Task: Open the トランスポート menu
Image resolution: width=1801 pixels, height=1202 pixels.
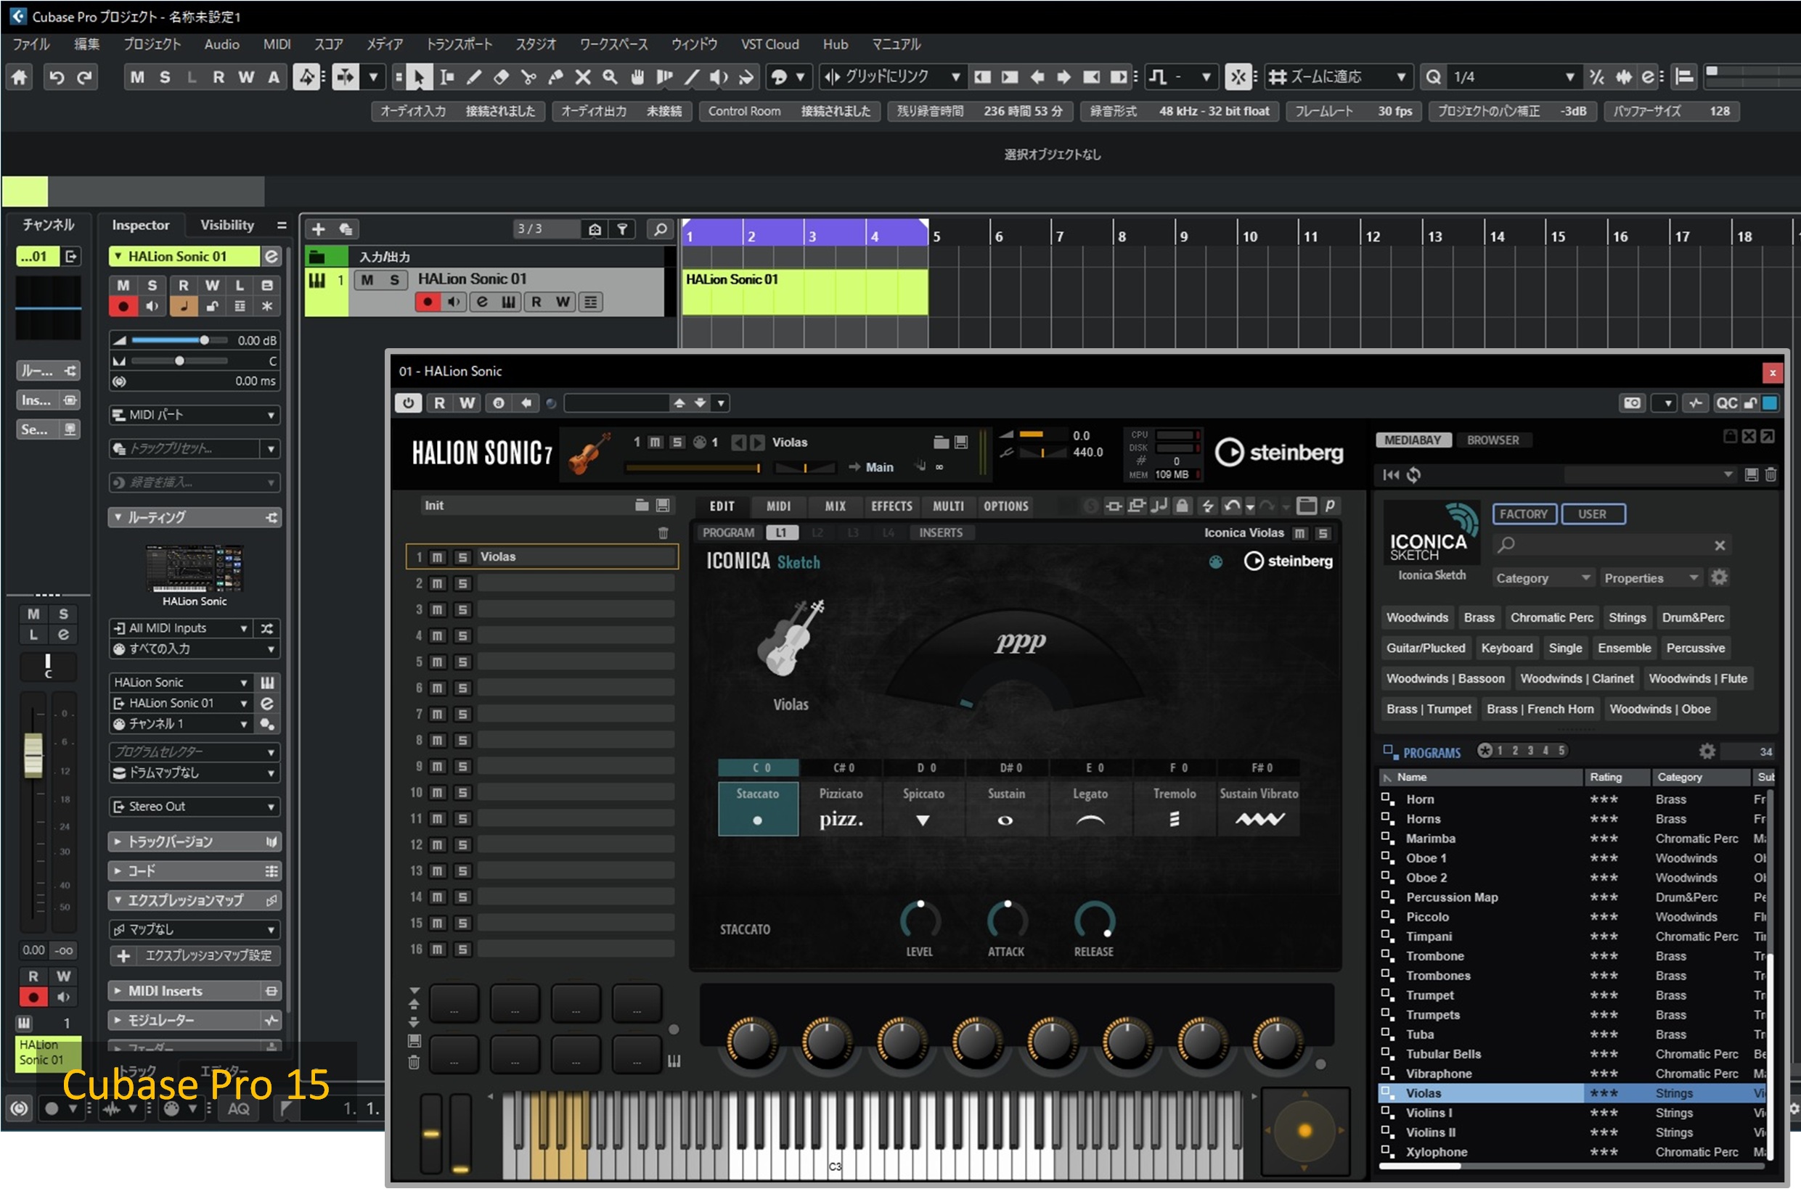Action: 459,44
